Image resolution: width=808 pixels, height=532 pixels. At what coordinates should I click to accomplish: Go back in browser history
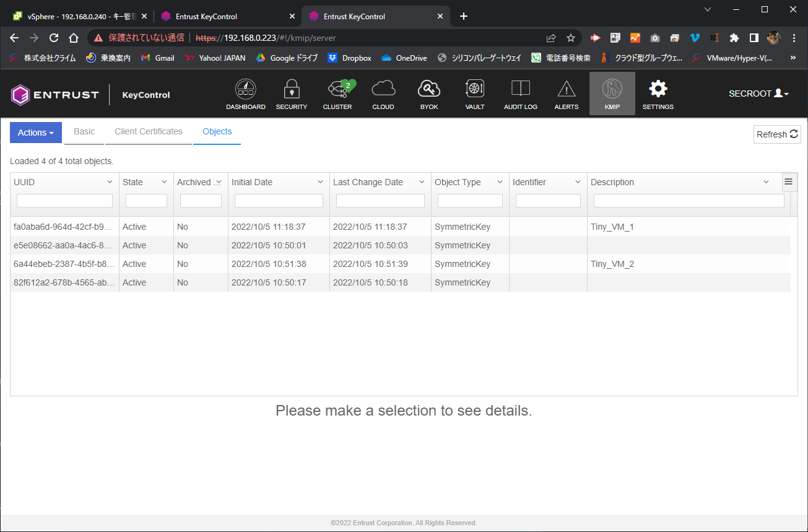[x=15, y=38]
